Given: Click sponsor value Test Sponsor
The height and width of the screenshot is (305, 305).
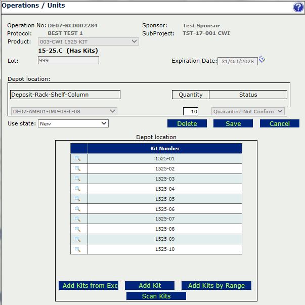Looking at the screenshot, I should [x=201, y=25].
